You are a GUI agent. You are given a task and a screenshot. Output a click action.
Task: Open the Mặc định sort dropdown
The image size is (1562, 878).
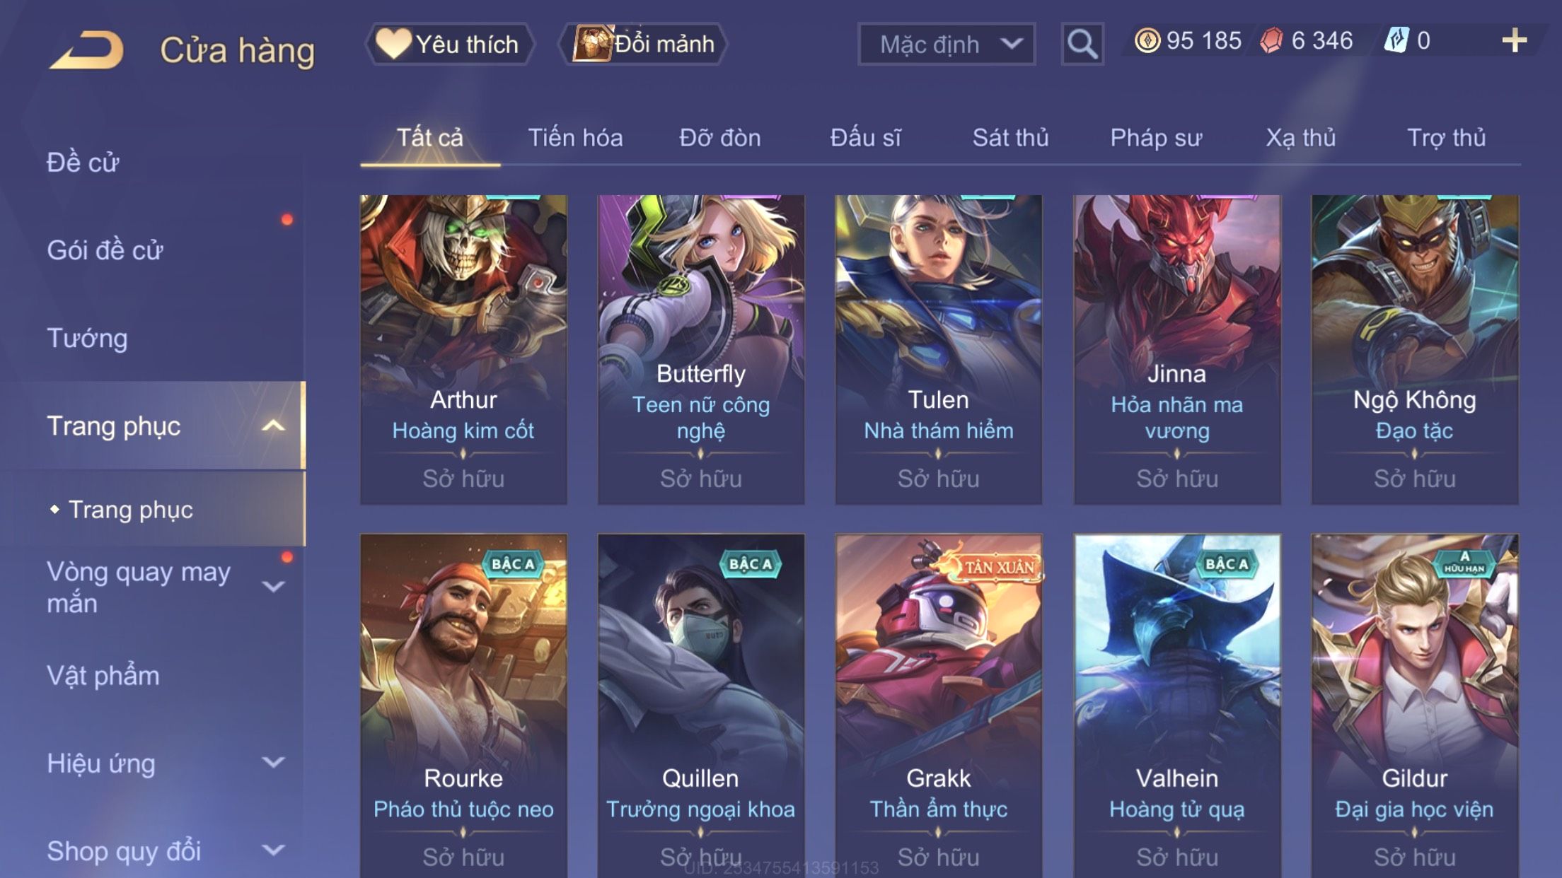coord(947,44)
